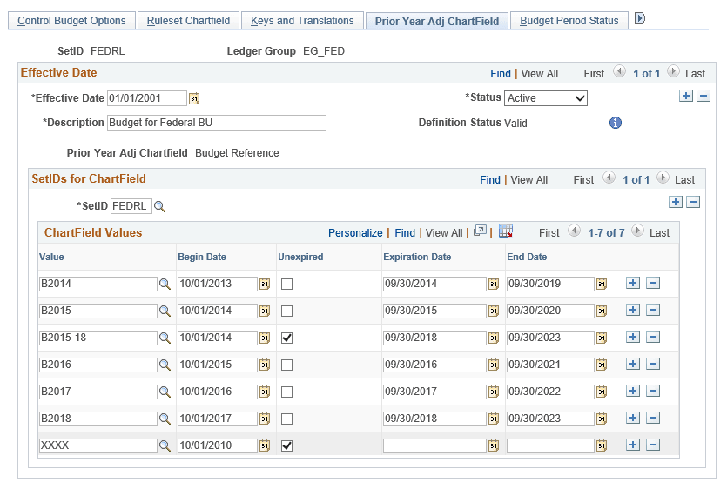Click Find in ChartField Values grid

tap(405, 232)
